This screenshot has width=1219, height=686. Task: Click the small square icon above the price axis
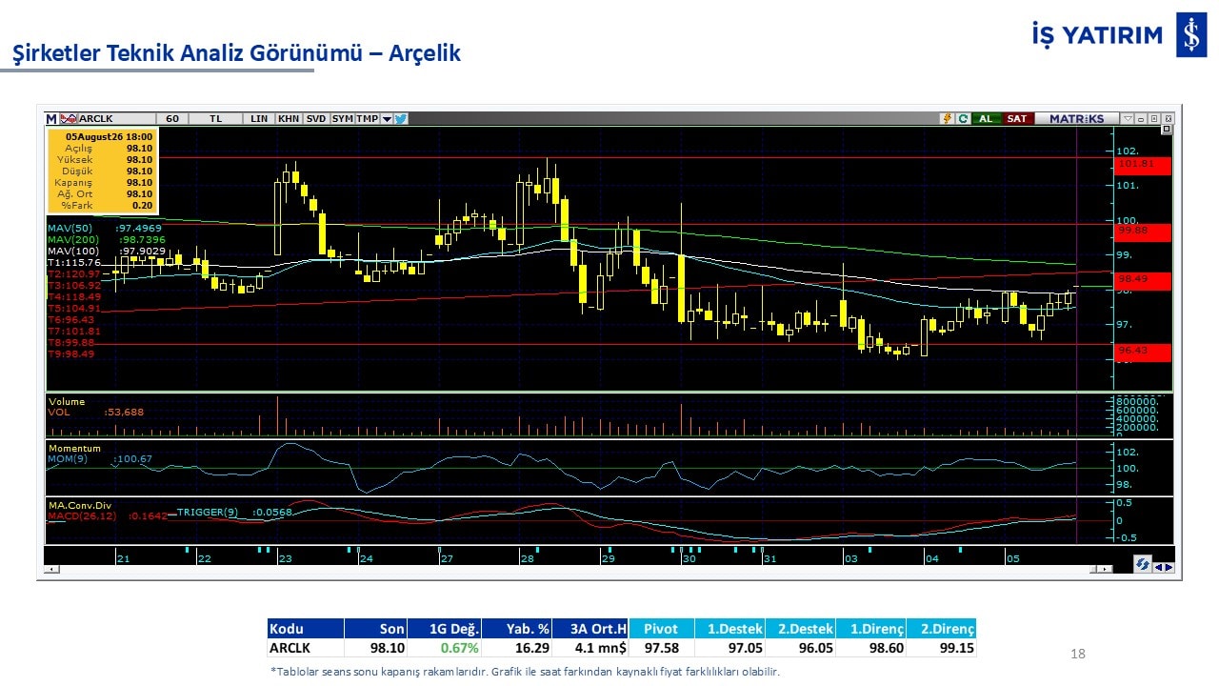click(x=1167, y=130)
